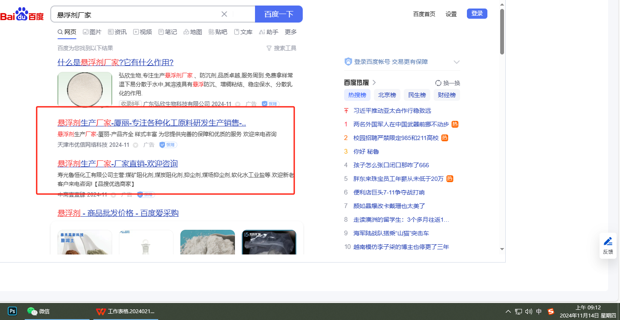Toggle the 中 input language indicator
620x320 pixels.
tap(539, 311)
